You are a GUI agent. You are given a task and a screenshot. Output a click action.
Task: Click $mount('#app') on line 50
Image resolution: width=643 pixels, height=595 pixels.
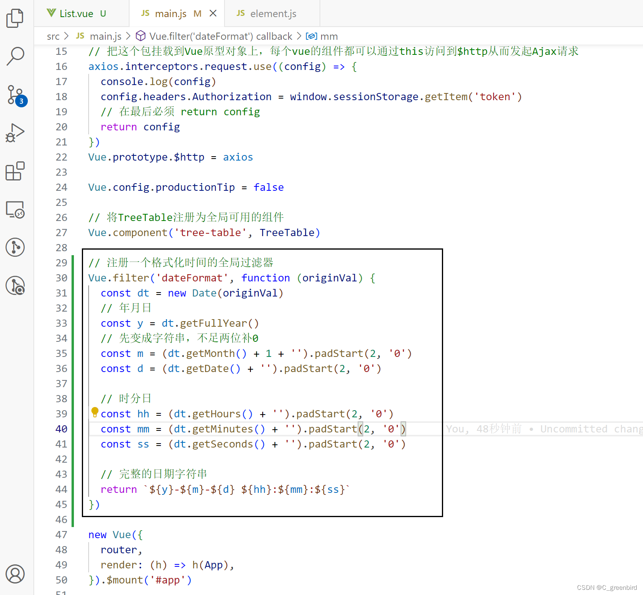pos(149,580)
